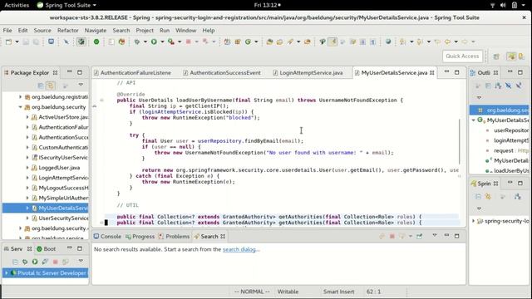
Task: Open the search dialog link
Action: pos(241,249)
